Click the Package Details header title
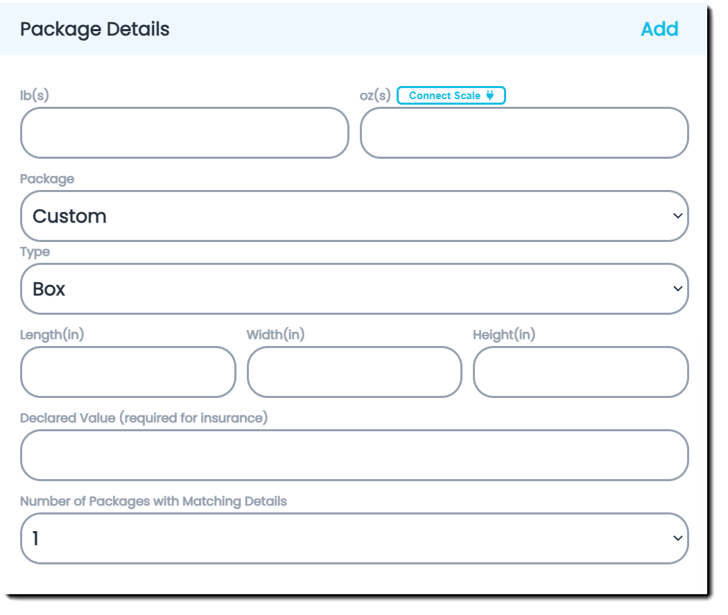The width and height of the screenshot is (728, 615). coord(95,29)
